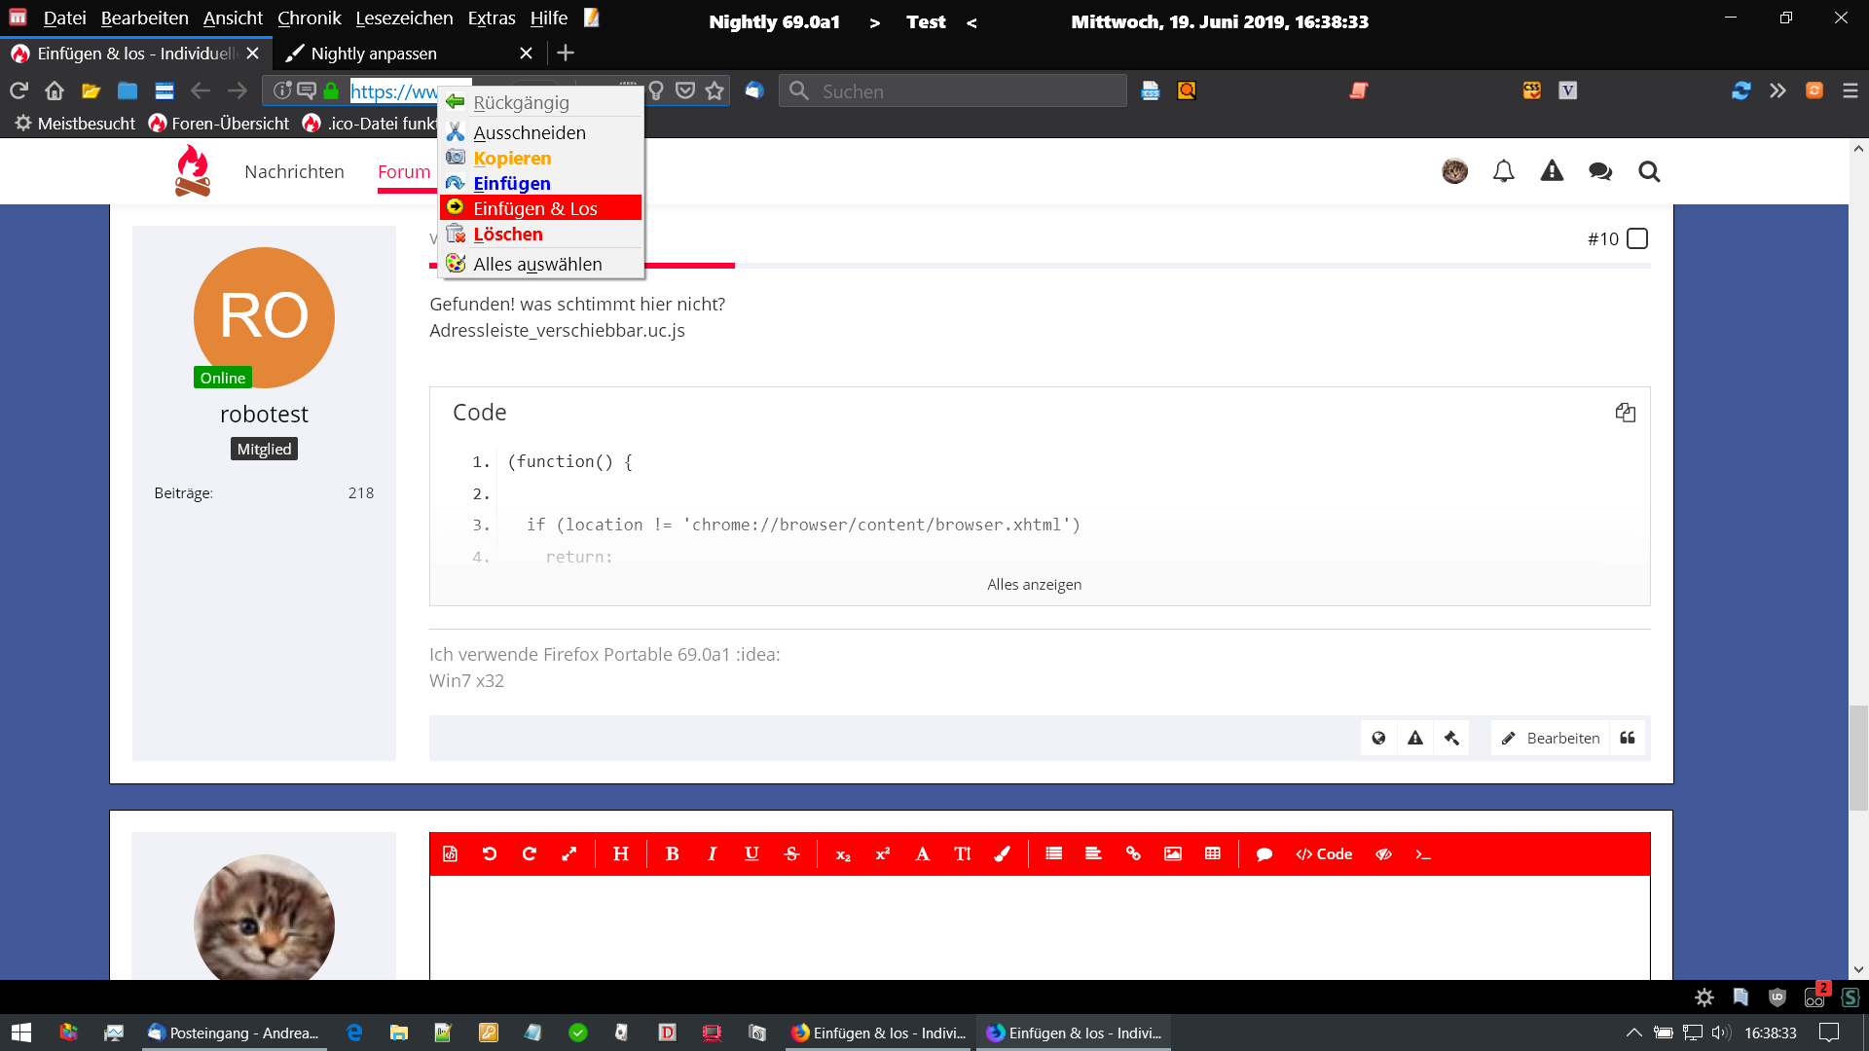
Task: Check the post #10 selection checkbox
Action: [1637, 238]
